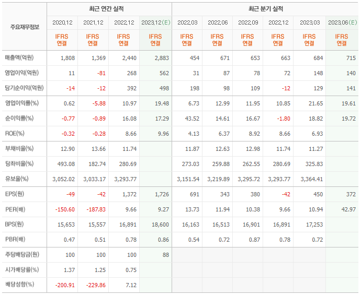Screen dimensions: 361x295
Task: Select the 2020.12 annual column header
Action: [x=62, y=22]
